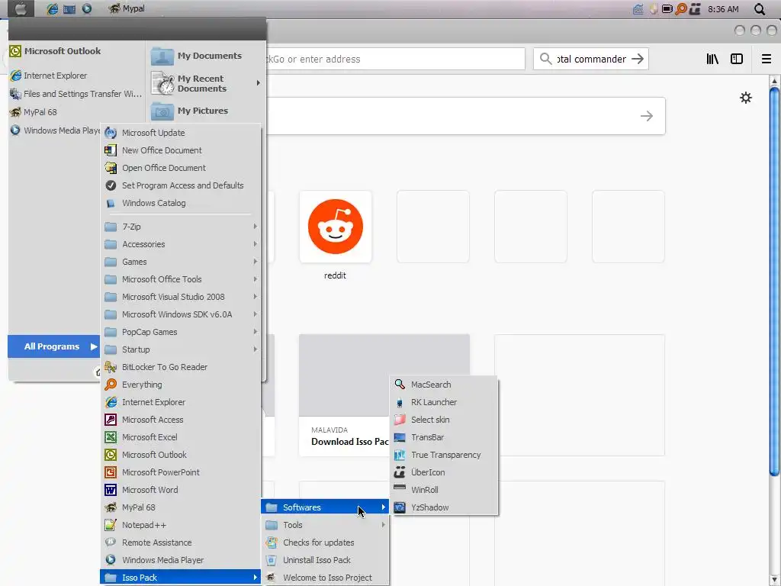Open the browser hamburger menu
This screenshot has height=586, width=781.
[767, 59]
